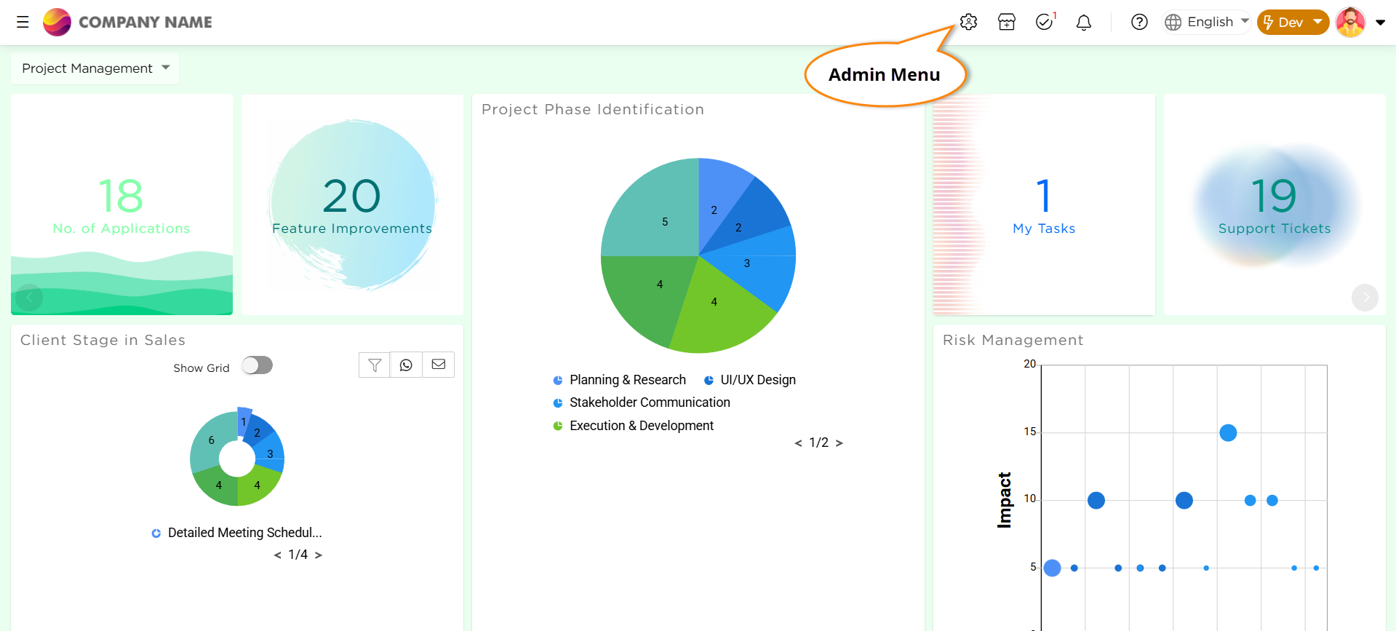Viewport: 1396px width, 631px height.
Task: Open the tasks checkmark icon
Action: 1045,22
